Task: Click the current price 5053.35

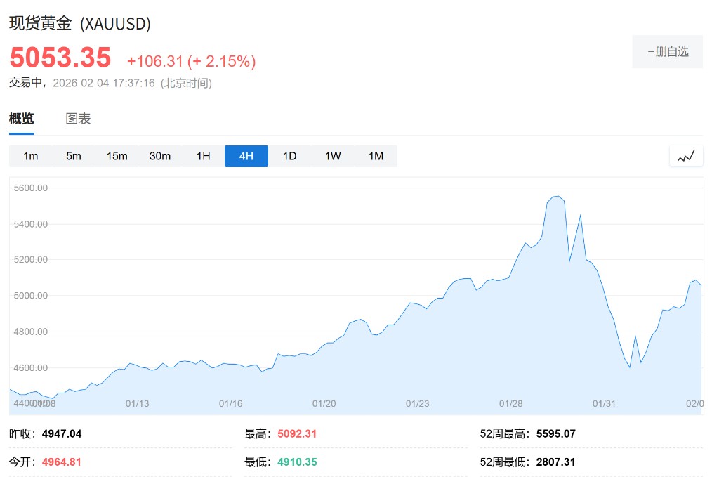Action: point(60,58)
